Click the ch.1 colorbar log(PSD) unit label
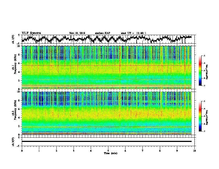 207,72
